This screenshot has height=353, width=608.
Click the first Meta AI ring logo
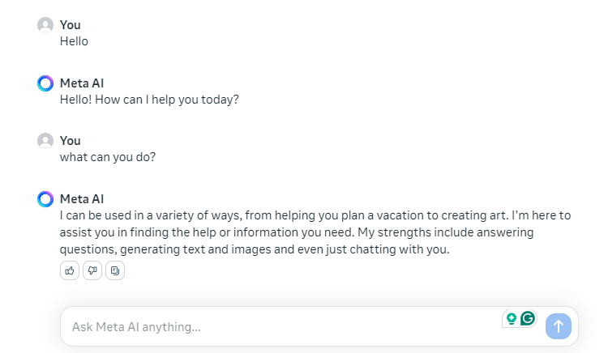pyautogui.click(x=45, y=83)
